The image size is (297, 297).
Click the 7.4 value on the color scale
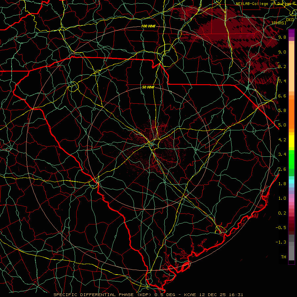click(282, 81)
